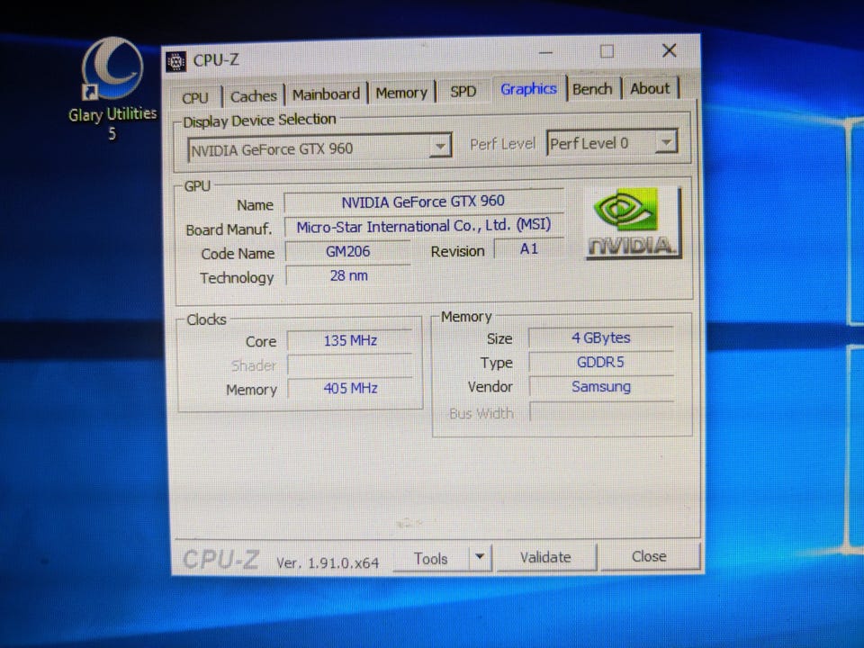Click the Memory clock value 405 MHz

(x=350, y=388)
